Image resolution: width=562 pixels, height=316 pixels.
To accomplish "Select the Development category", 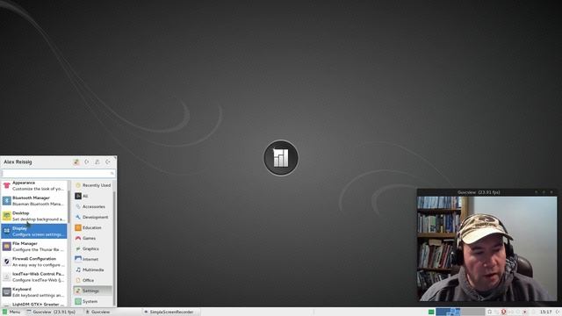I will 93,217.
